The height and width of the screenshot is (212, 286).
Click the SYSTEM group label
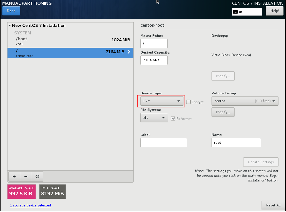(x=23, y=33)
